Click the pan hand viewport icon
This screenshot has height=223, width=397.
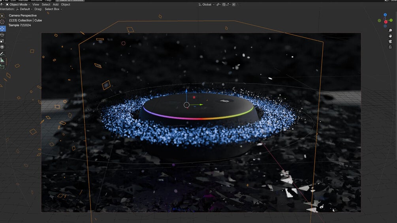(390, 36)
